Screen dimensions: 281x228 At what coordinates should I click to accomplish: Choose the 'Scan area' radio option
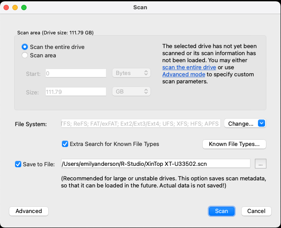pyautogui.click(x=25, y=55)
